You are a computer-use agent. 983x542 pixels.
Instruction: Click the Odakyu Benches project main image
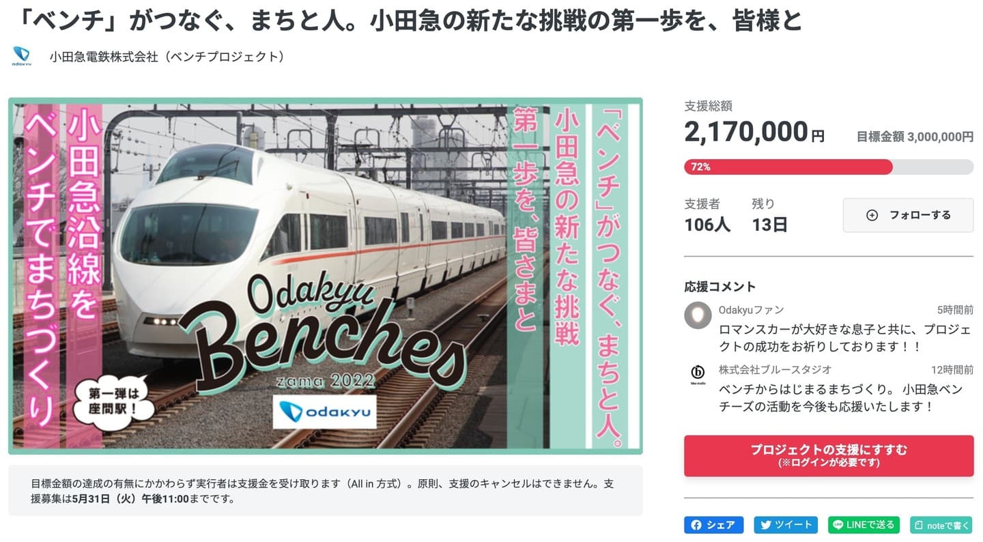coord(325,276)
